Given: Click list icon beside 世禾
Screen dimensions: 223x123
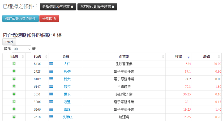Looking at the screenshot, I should coord(51,94).
